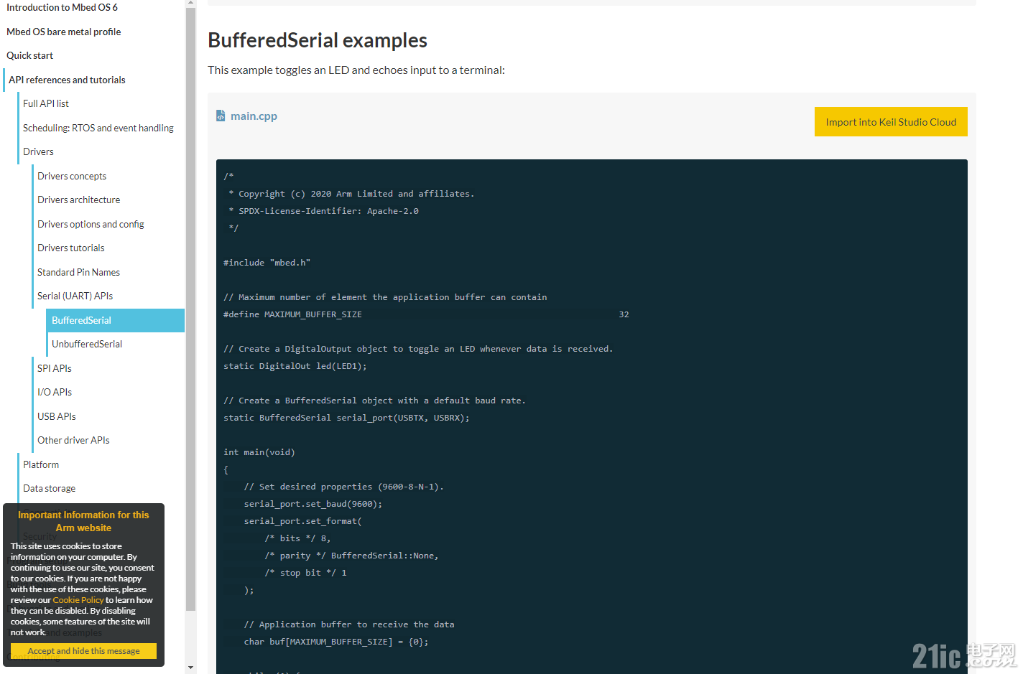
Task: Open the Drivers tutorials page
Action: (71, 248)
